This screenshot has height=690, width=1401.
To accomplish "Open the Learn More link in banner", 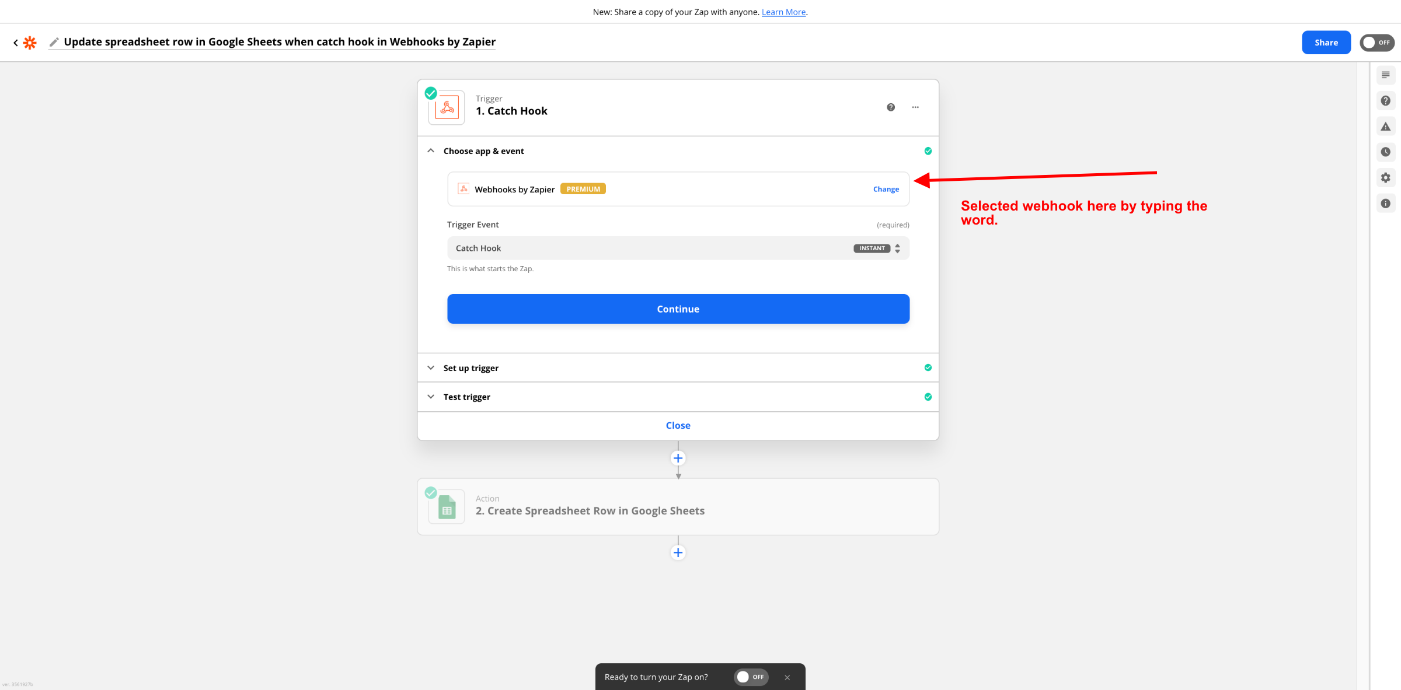I will [783, 12].
